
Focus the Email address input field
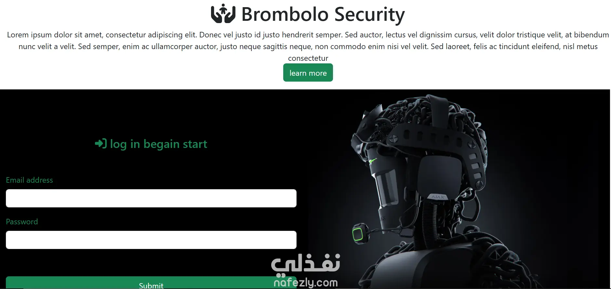151,198
